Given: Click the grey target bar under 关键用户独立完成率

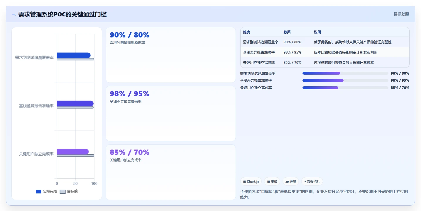Looking at the screenshot, I should click(75, 155).
